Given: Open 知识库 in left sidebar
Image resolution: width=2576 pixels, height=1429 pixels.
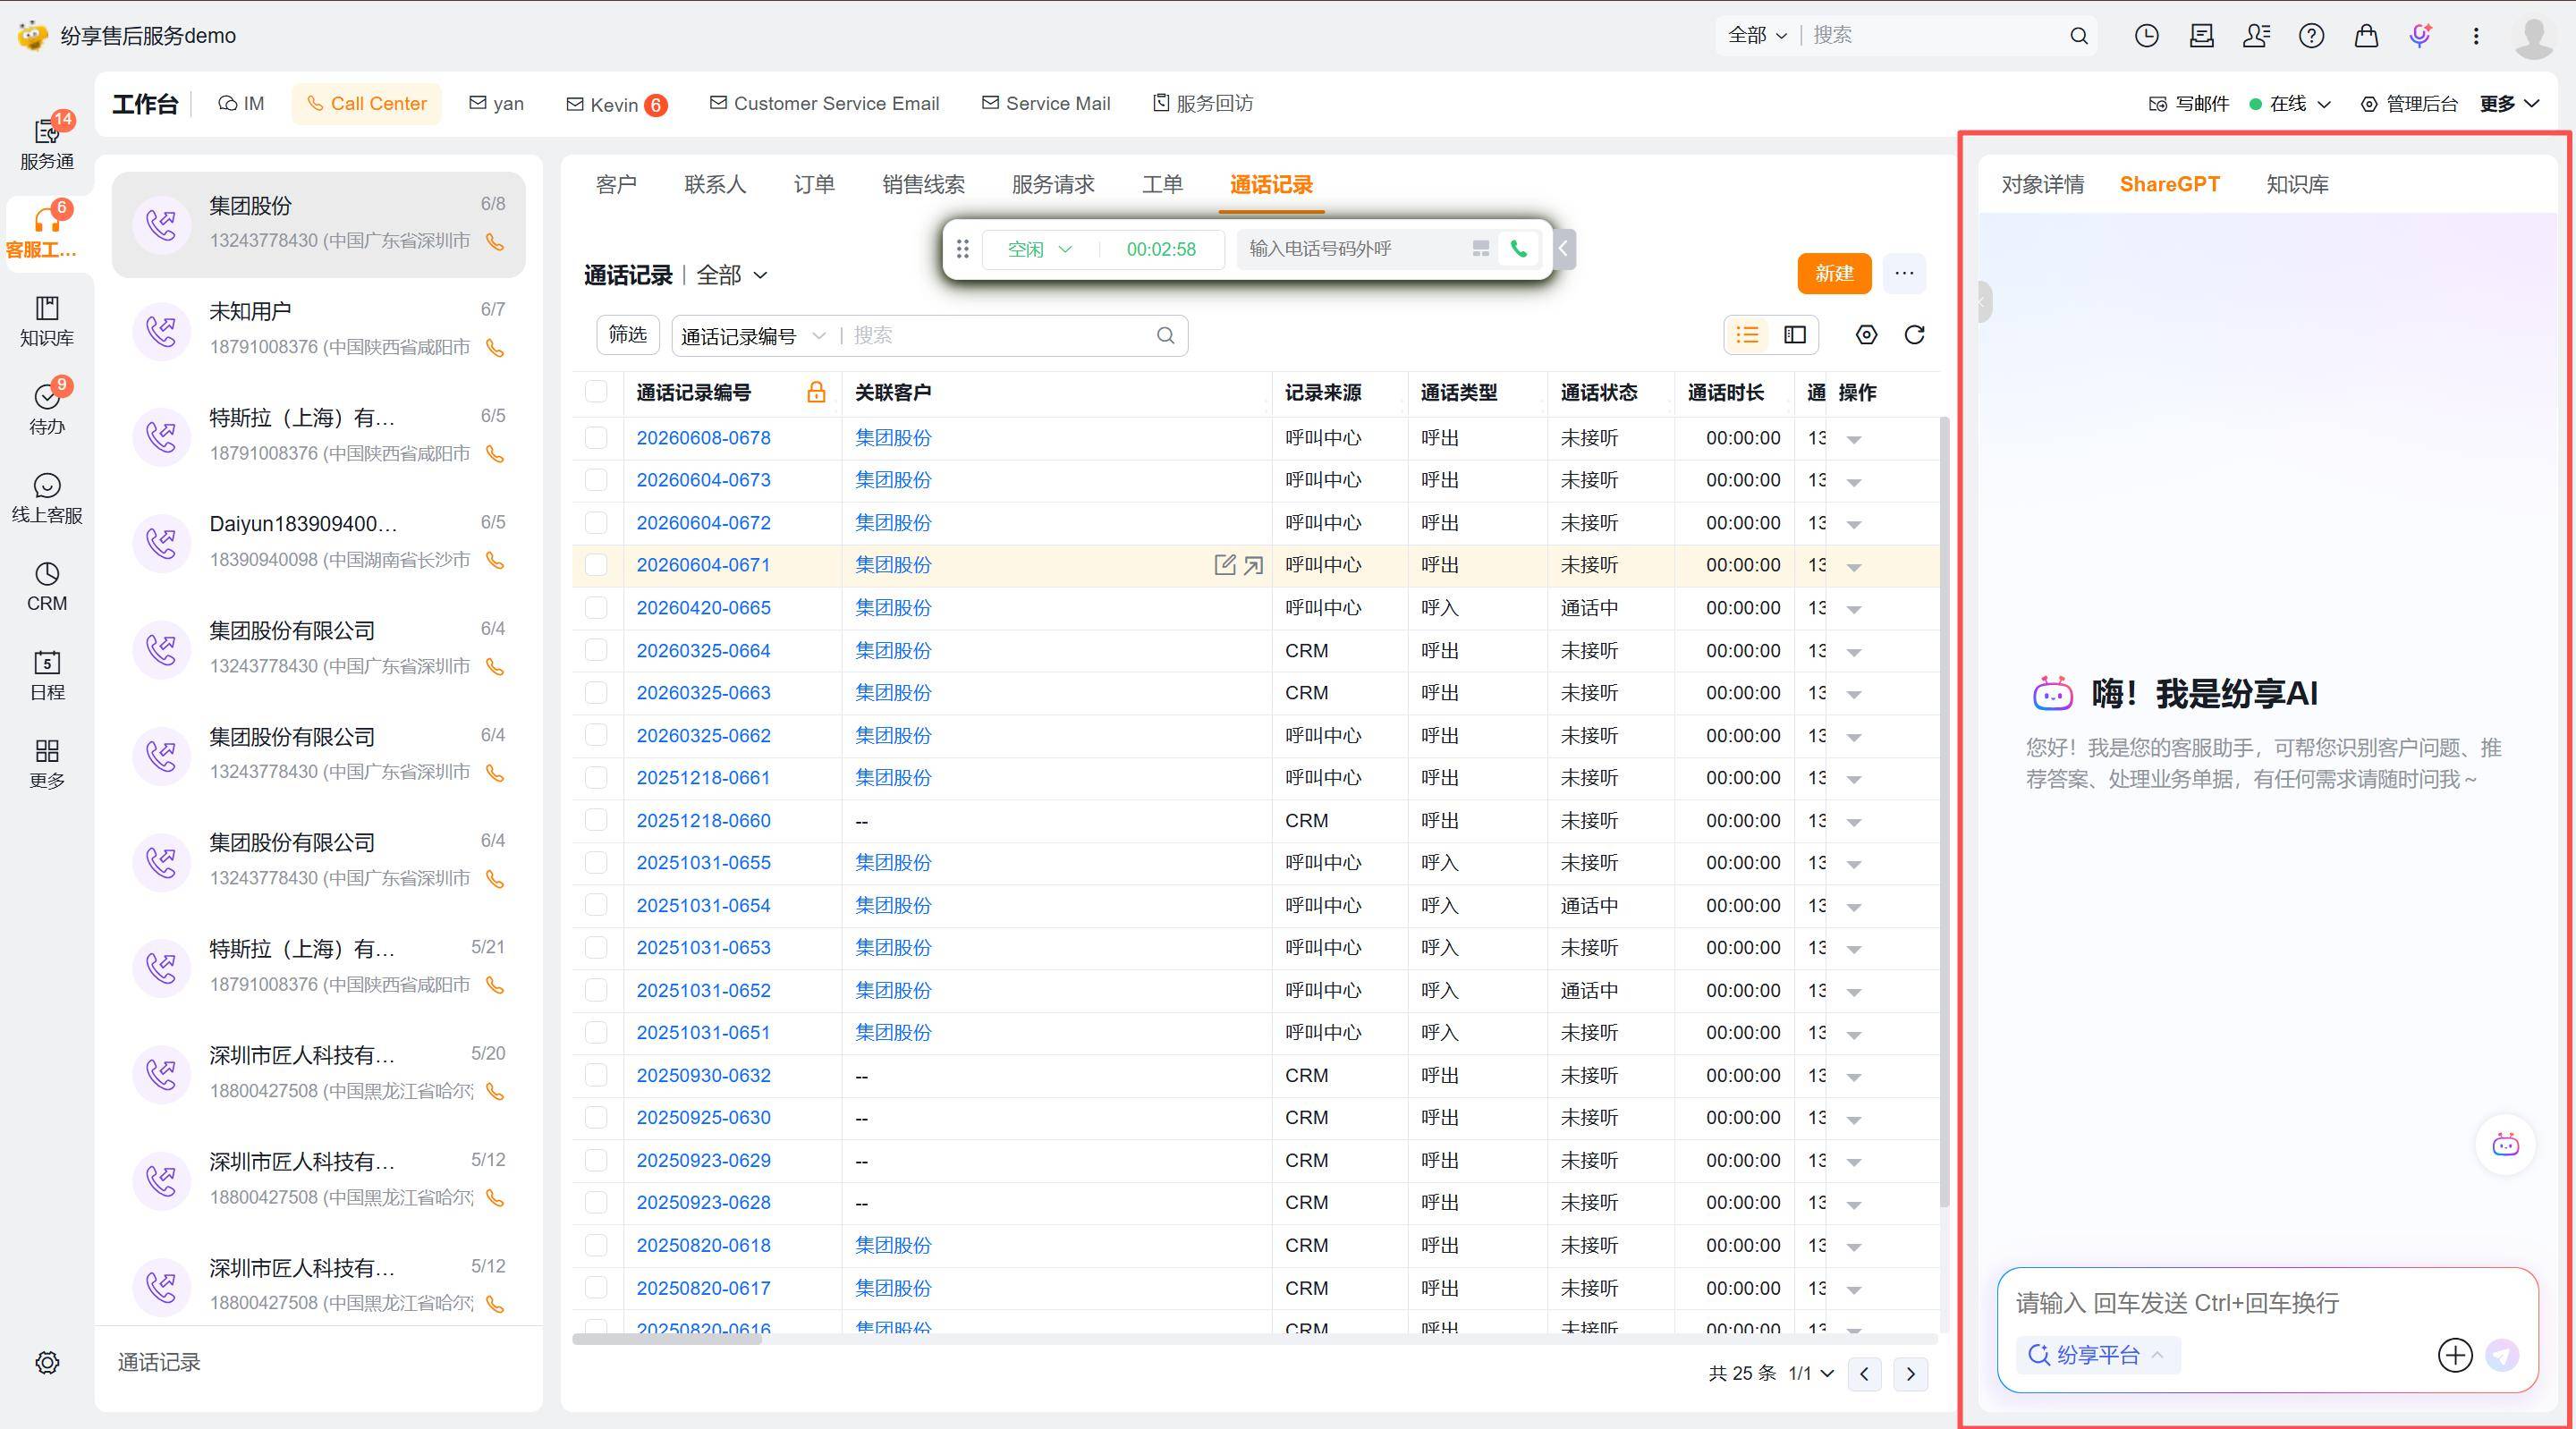Looking at the screenshot, I should pos(47,321).
